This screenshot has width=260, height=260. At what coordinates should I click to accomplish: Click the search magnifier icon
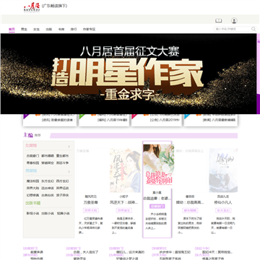tap(253, 29)
